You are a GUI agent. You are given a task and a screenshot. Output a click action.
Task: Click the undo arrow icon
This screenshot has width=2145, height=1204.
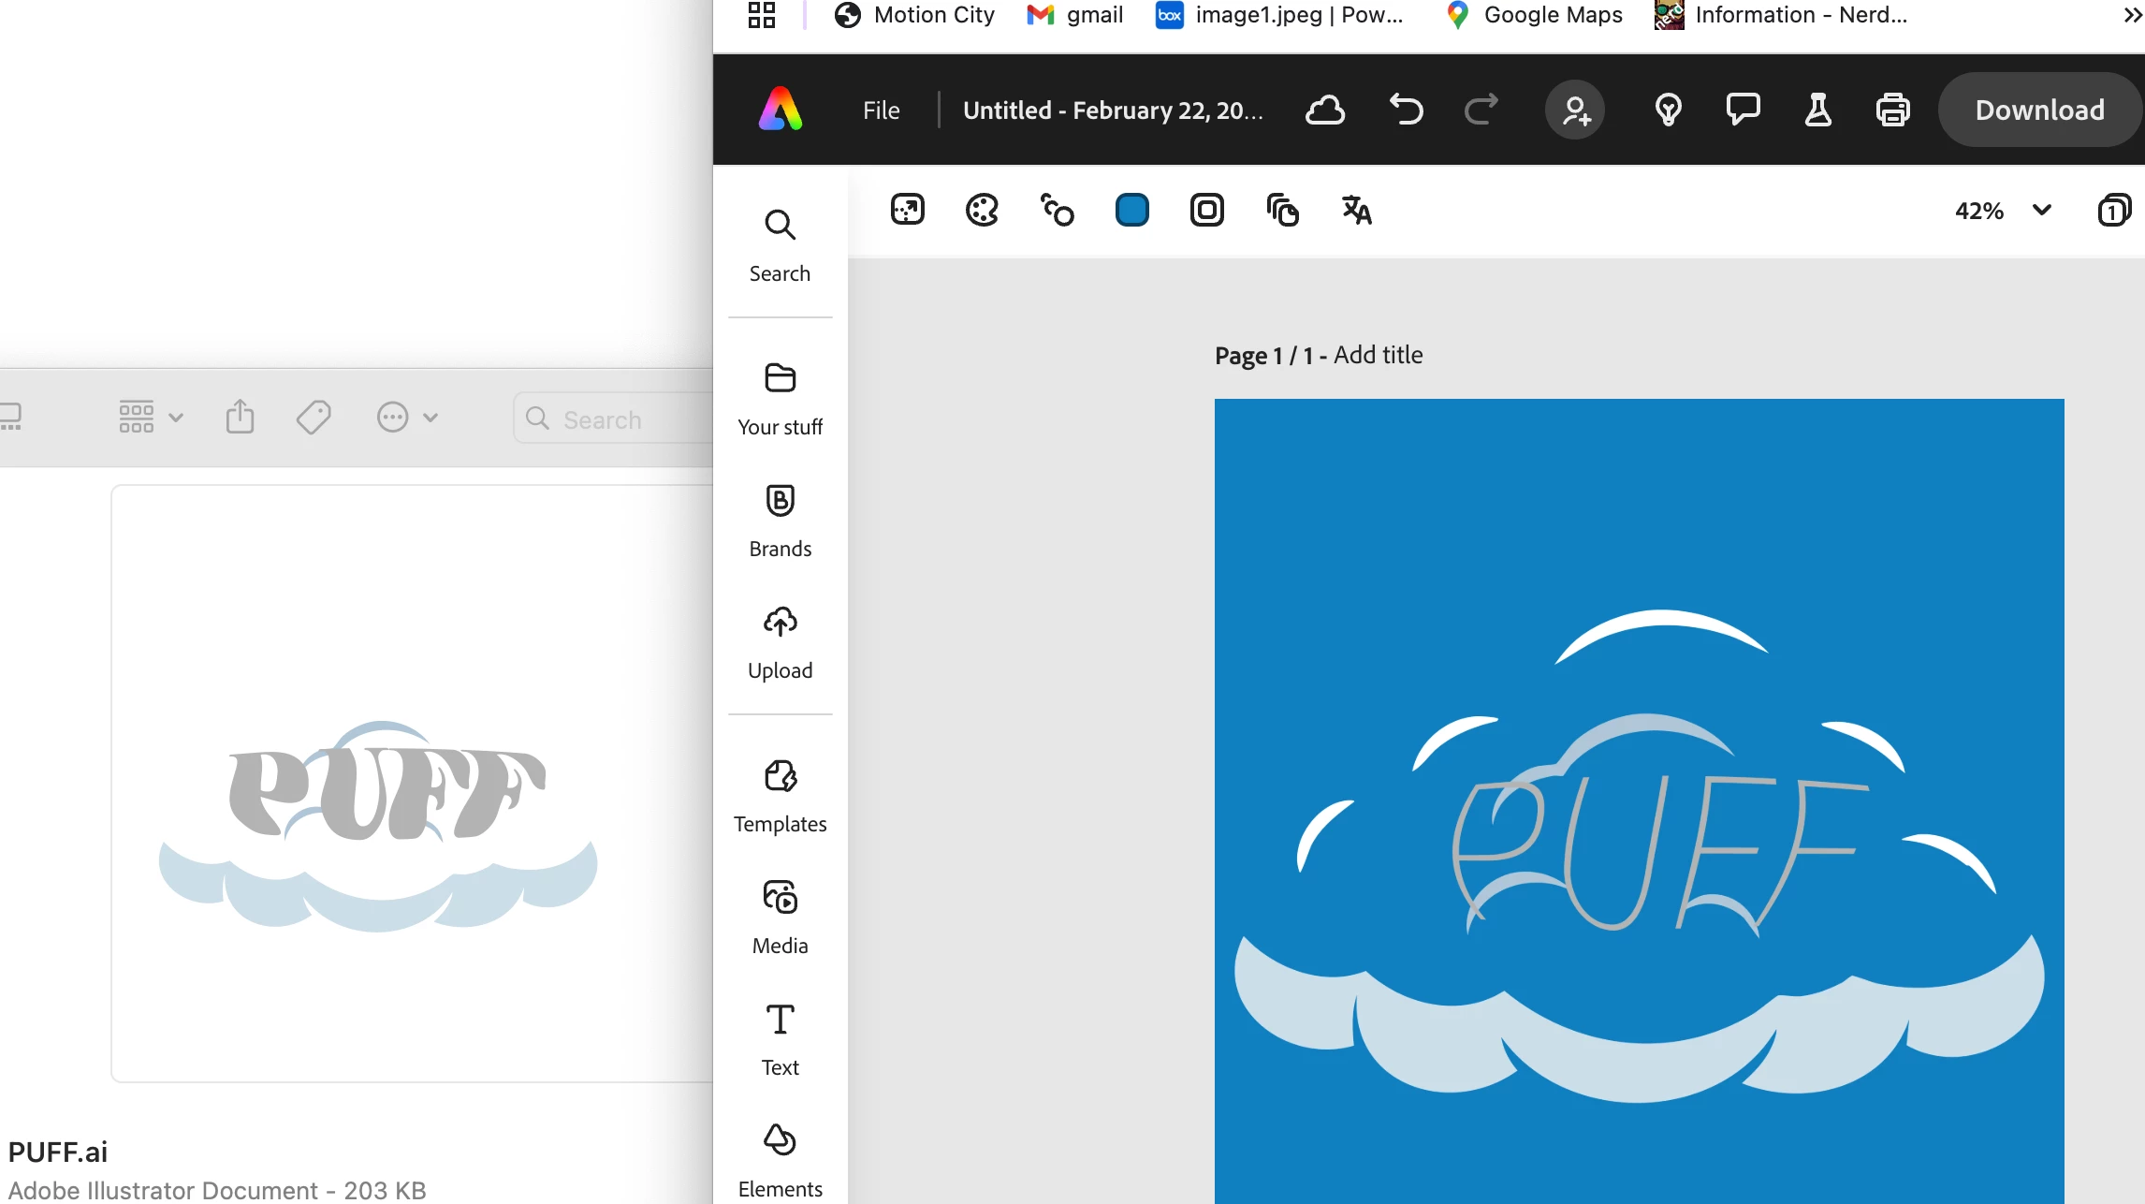pyautogui.click(x=1406, y=110)
